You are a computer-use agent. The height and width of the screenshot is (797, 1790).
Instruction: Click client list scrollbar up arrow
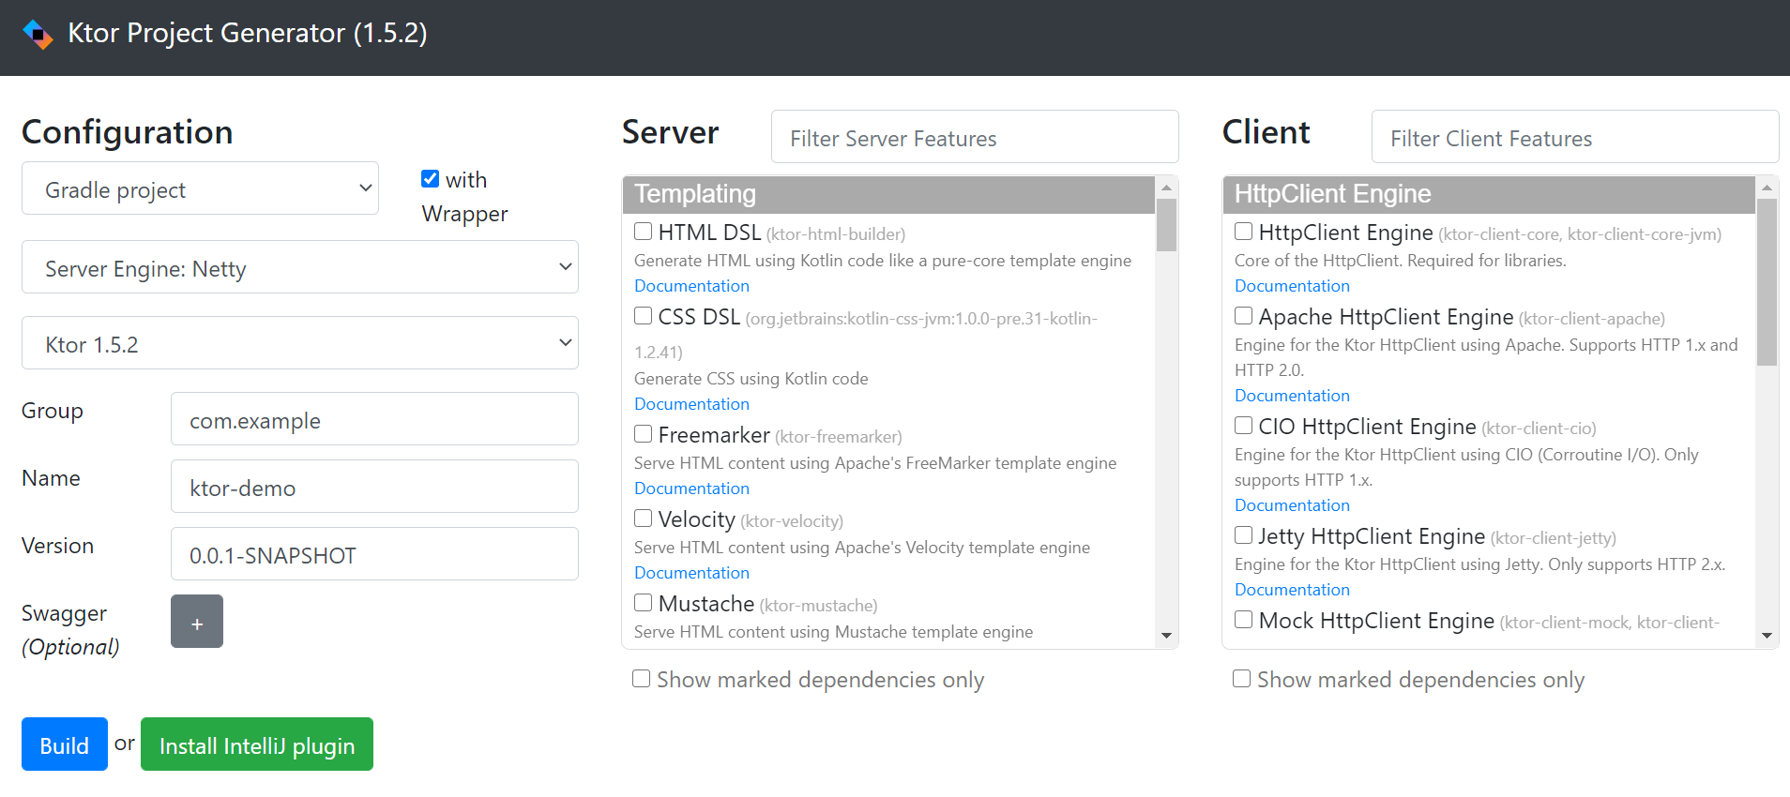pyautogui.click(x=1767, y=188)
